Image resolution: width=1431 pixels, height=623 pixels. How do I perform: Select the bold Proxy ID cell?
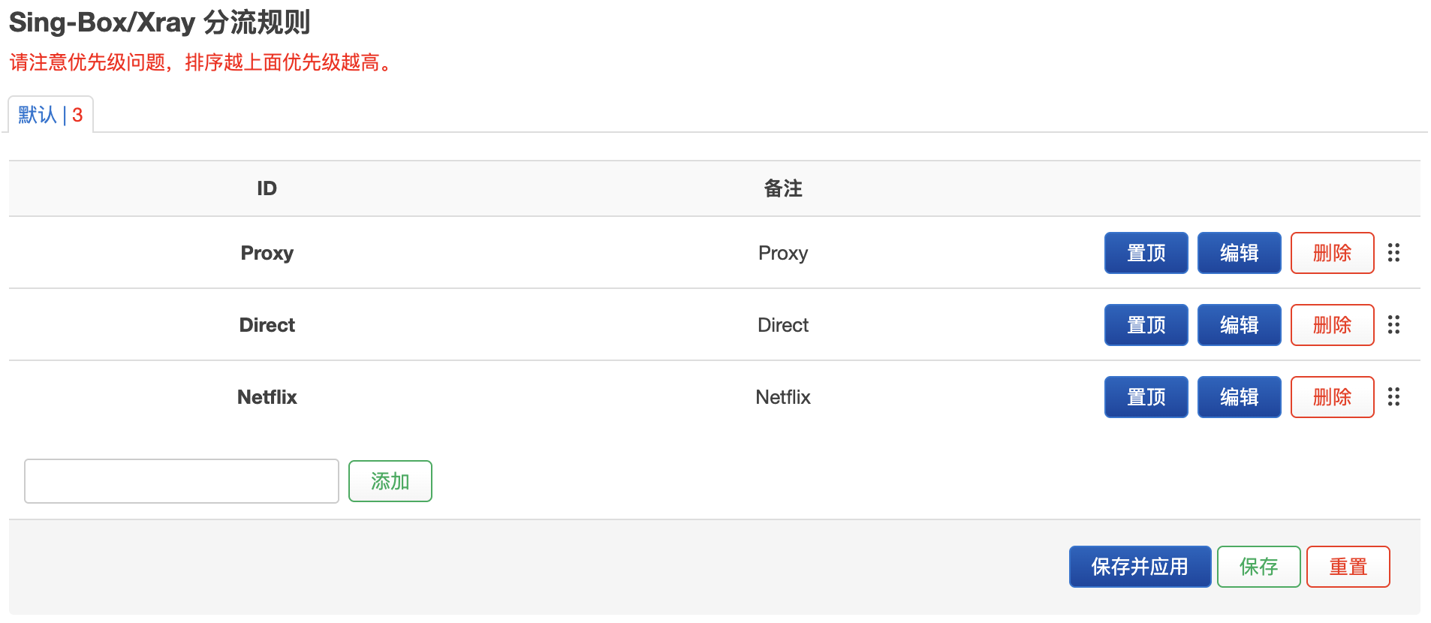coord(267,253)
